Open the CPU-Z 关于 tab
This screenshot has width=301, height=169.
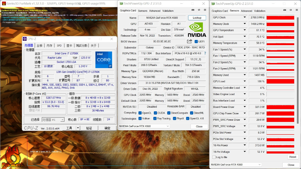pos(93,45)
